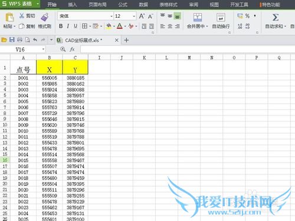Image resolution: width=295 pixels, height=221 pixels.
Task: Select cell containing D001
Action: coord(23,78)
